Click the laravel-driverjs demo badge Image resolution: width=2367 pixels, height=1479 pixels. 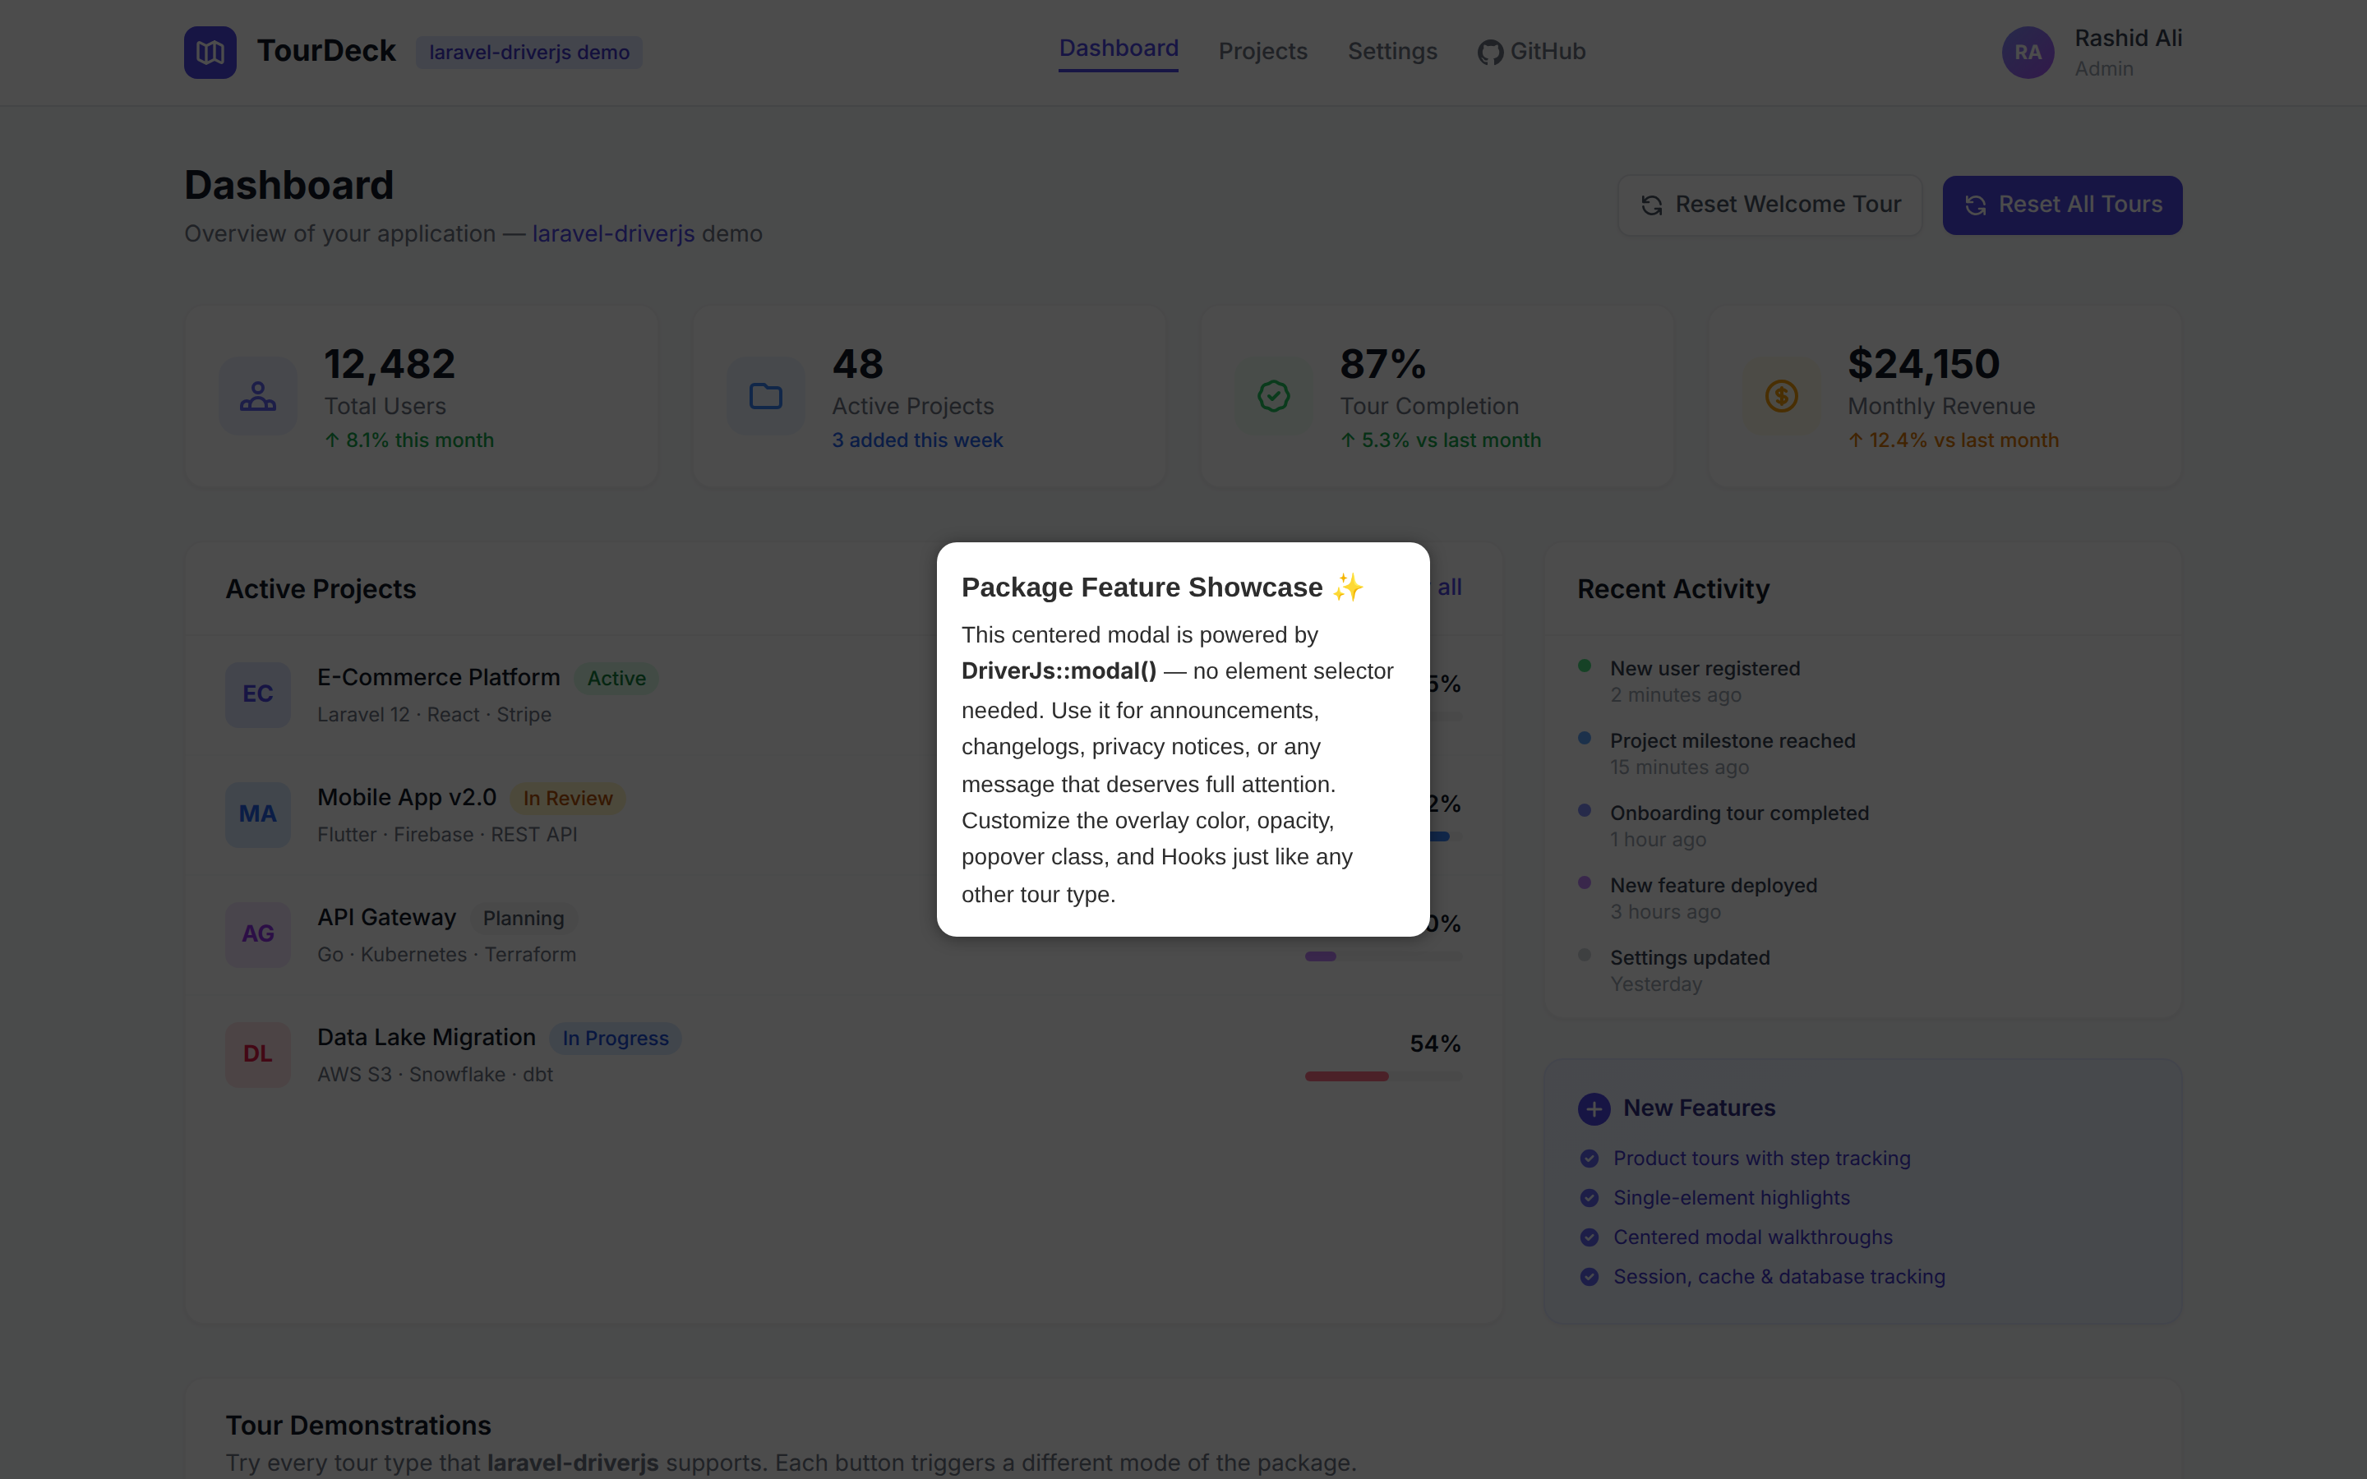tap(529, 53)
